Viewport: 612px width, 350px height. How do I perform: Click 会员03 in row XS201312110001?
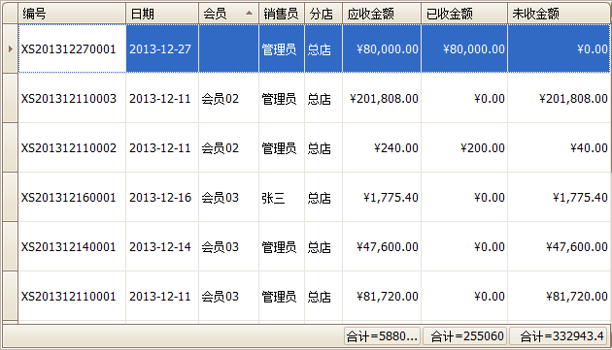pos(228,297)
